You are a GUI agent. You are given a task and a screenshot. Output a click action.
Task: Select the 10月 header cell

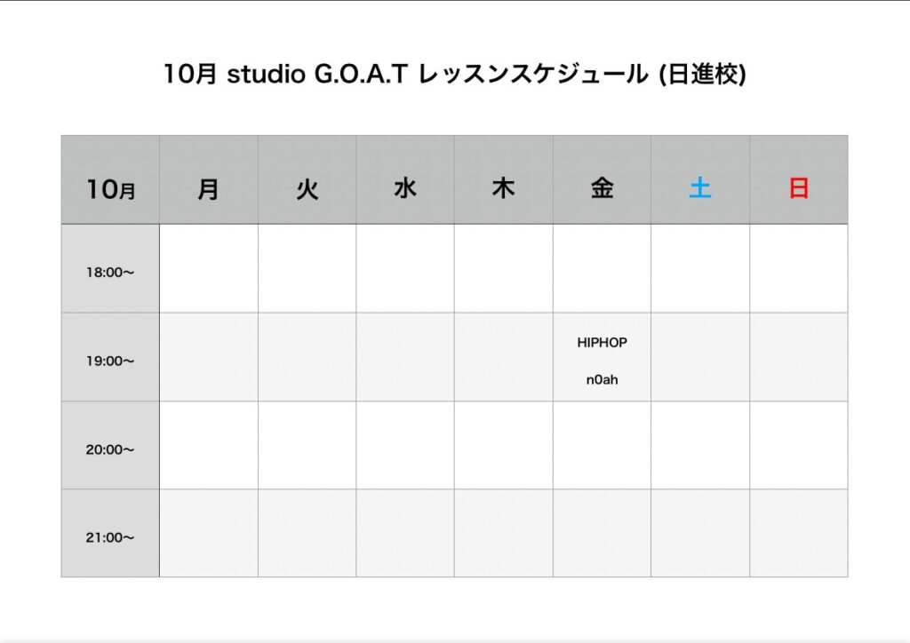tap(110, 189)
